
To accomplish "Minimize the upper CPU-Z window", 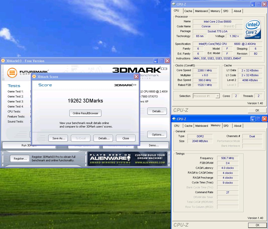I will (x=252, y=4).
